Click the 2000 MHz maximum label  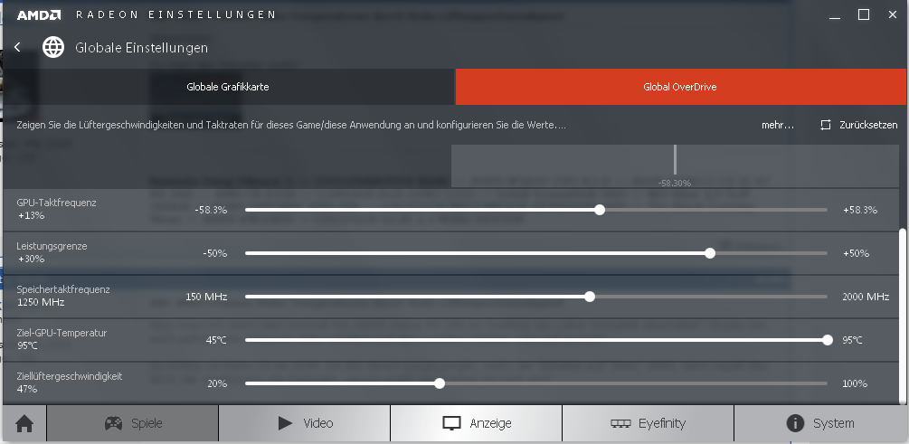[866, 297]
